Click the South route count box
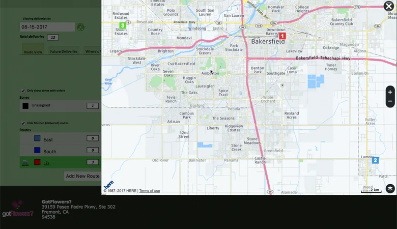Image resolution: width=397 pixels, height=229 pixels. pyautogui.click(x=93, y=150)
